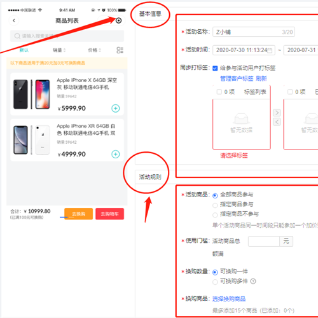Toggle the 给参与活动用户打标签 checkbox
Screen dimensions: 318x318
(x=215, y=68)
